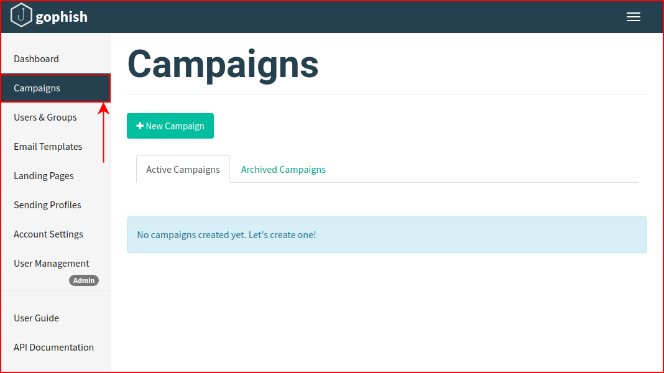
Task: Open Email Templates section
Action: click(x=48, y=147)
